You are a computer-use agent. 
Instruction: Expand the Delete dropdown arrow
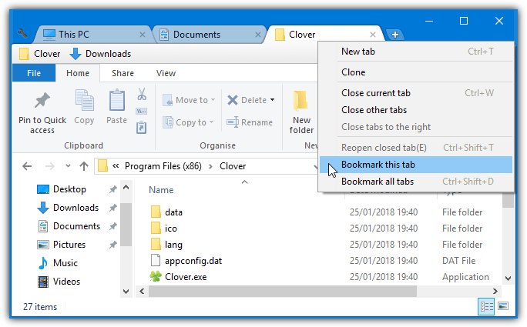[x=272, y=100]
